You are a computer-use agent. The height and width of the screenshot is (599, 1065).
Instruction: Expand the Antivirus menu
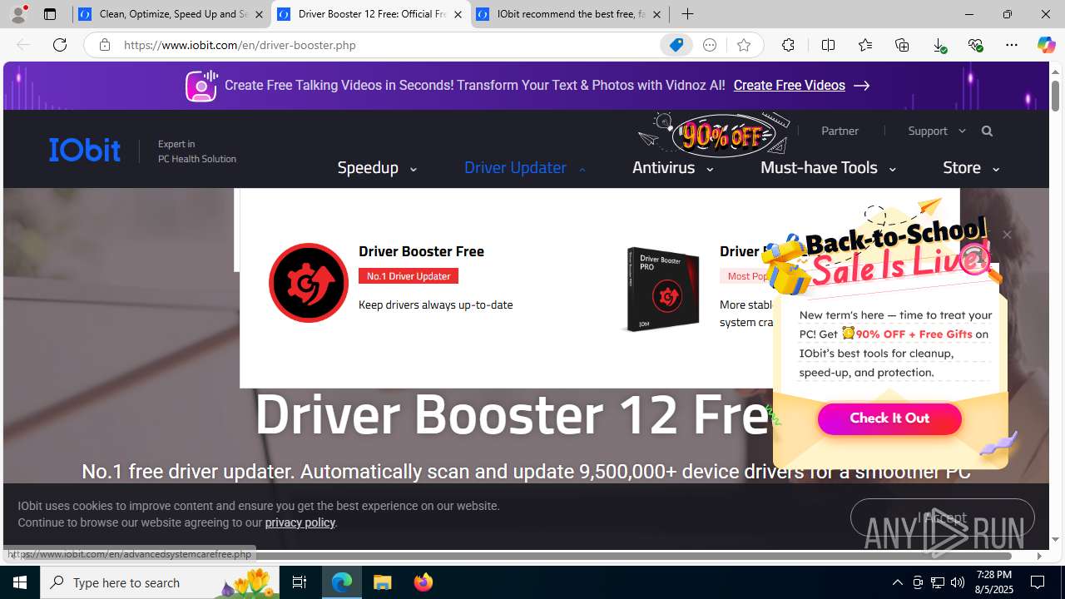tap(672, 167)
